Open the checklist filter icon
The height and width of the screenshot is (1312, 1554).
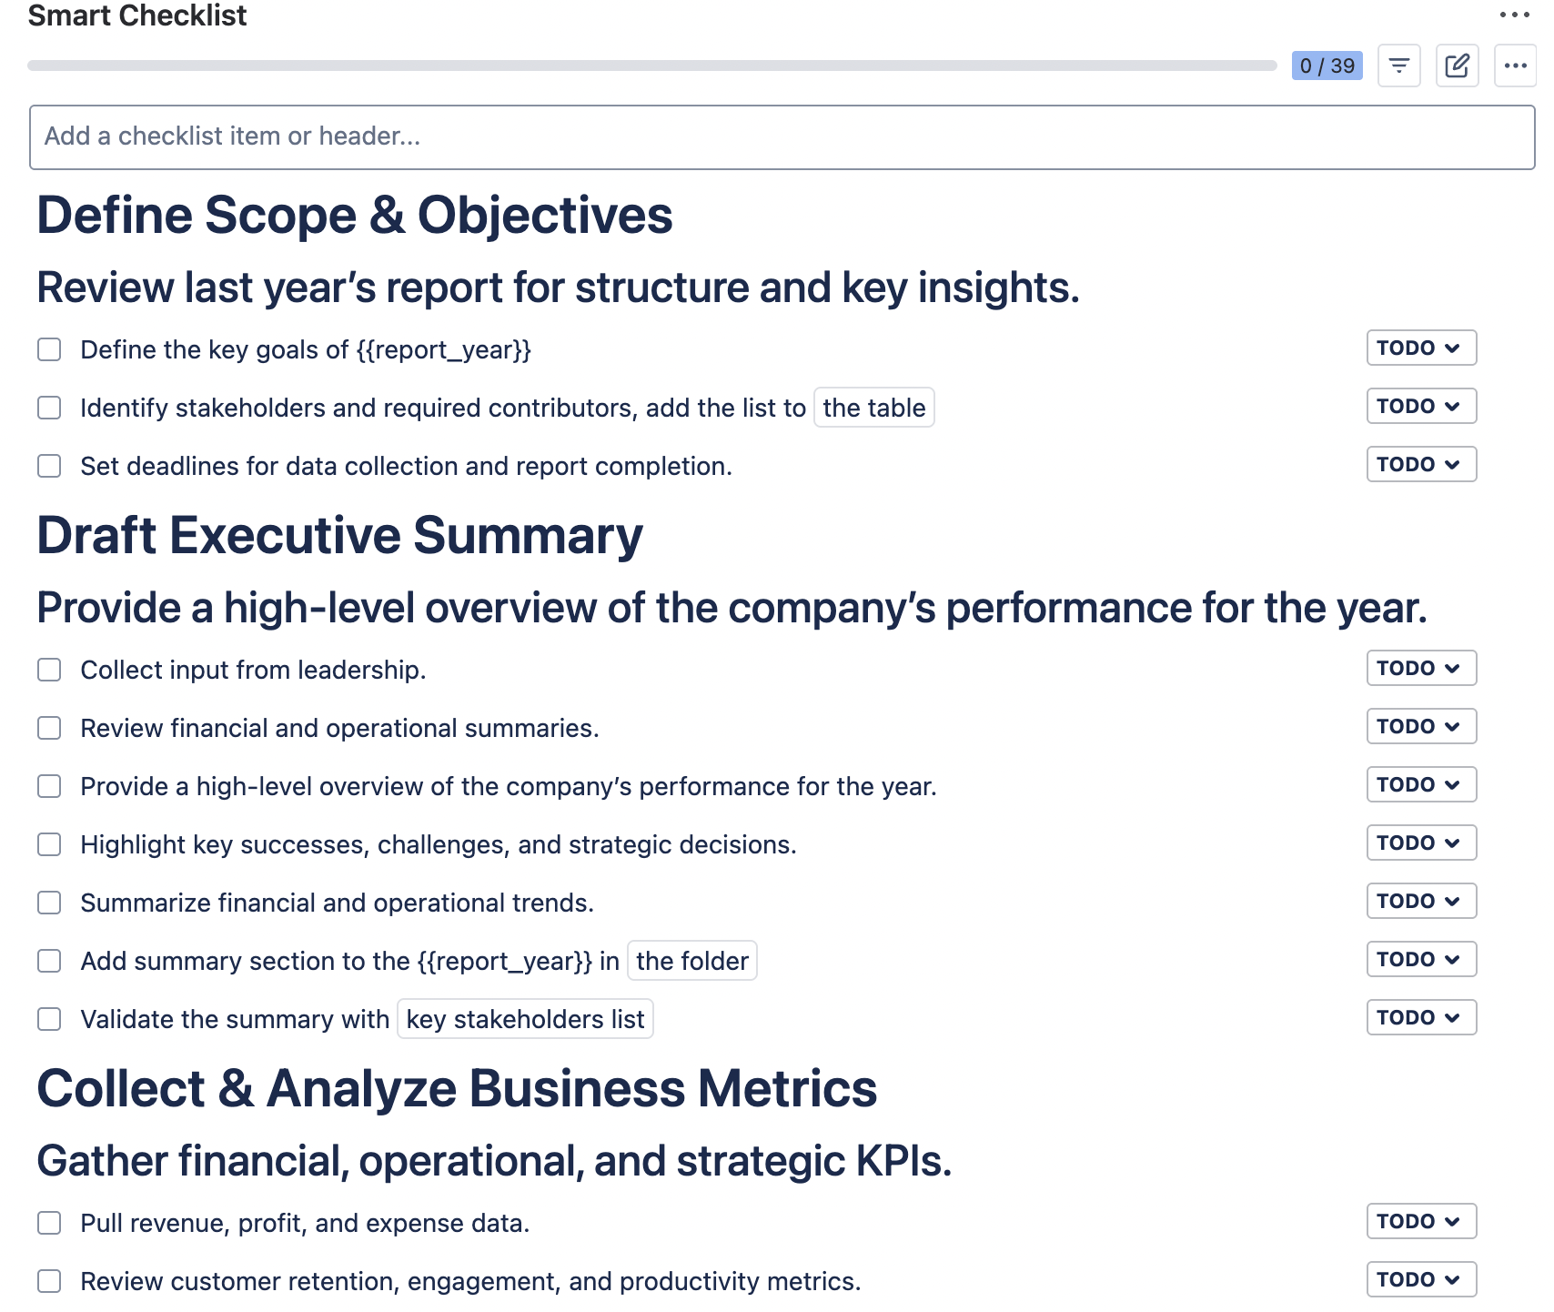coord(1398,66)
